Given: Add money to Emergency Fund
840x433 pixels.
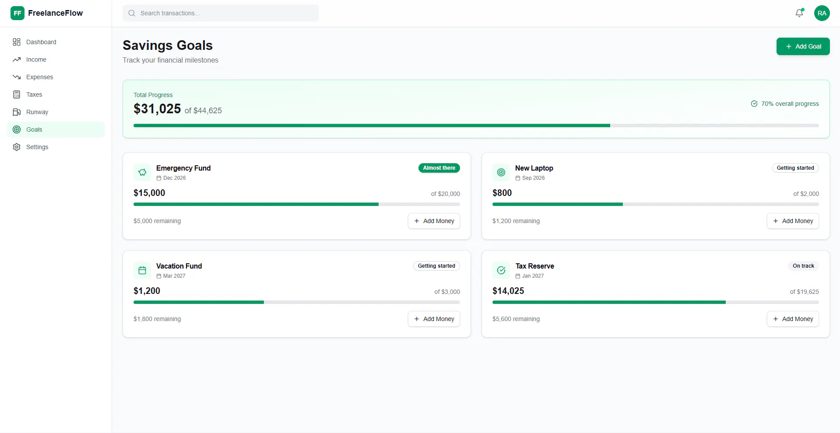Looking at the screenshot, I should click(434, 221).
